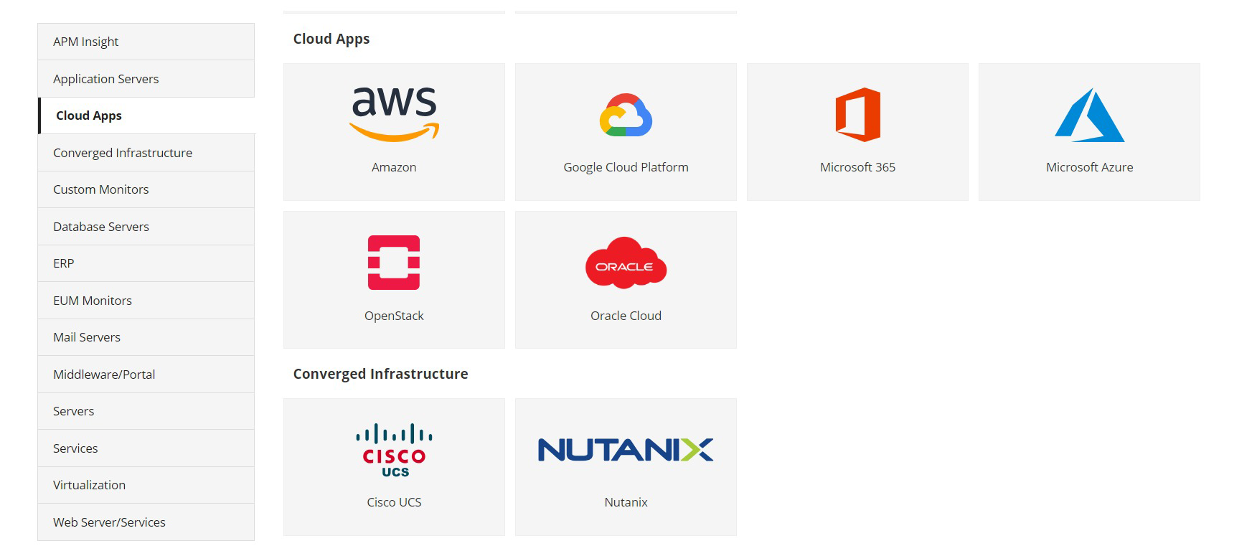This screenshot has height=551, width=1257.
Task: Go to Converged Infrastructure in sidebar
Action: tap(146, 153)
